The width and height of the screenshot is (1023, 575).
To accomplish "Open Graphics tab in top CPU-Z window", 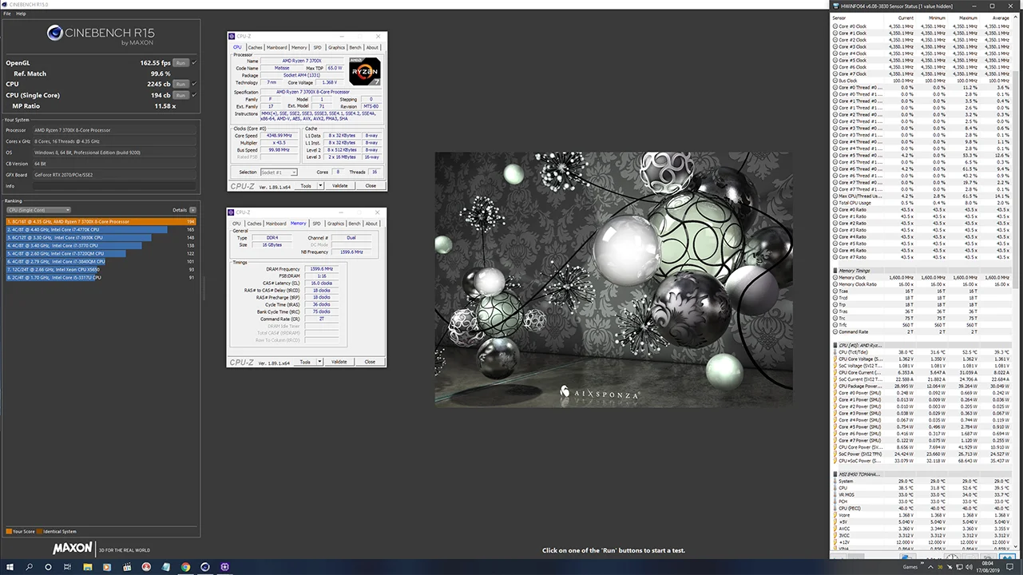I will click(337, 47).
